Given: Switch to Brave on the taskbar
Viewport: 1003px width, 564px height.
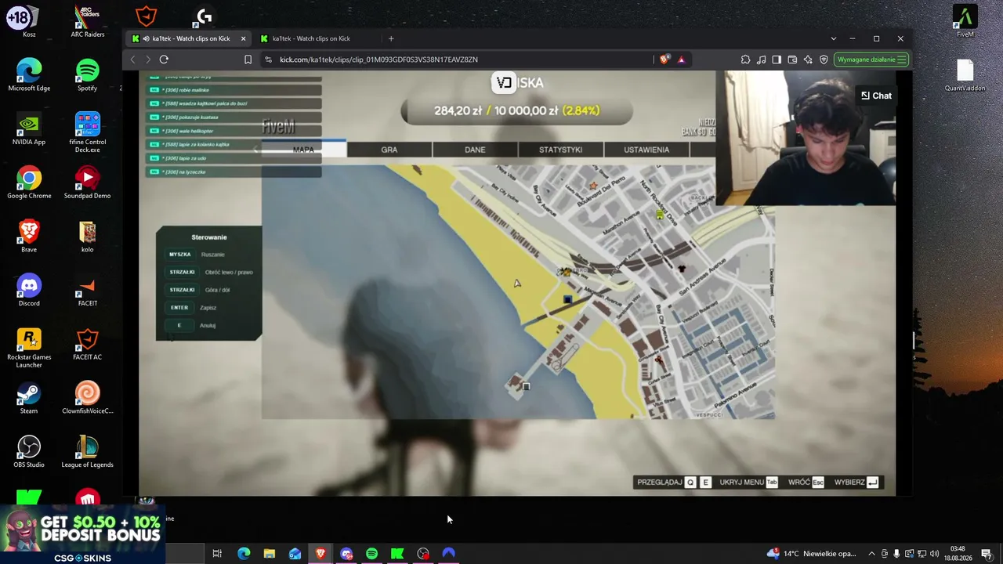Looking at the screenshot, I should 320,554.
